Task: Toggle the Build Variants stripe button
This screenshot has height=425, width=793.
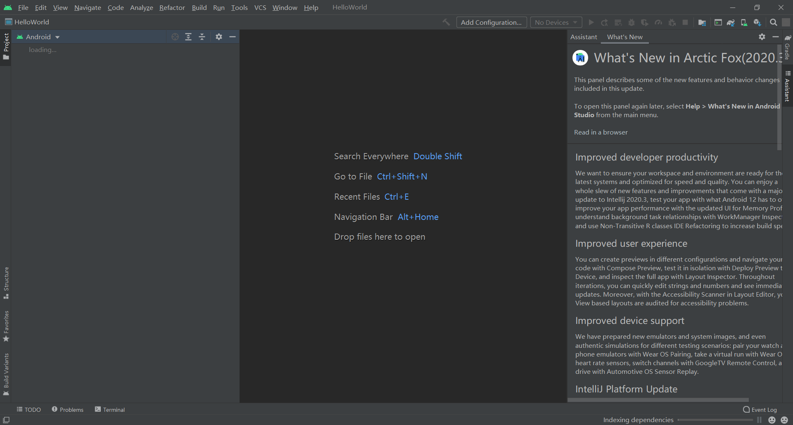Action: coord(6,374)
